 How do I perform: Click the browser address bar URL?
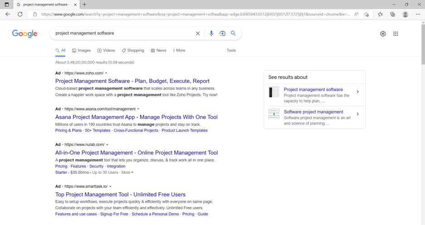pyautogui.click(x=195, y=14)
